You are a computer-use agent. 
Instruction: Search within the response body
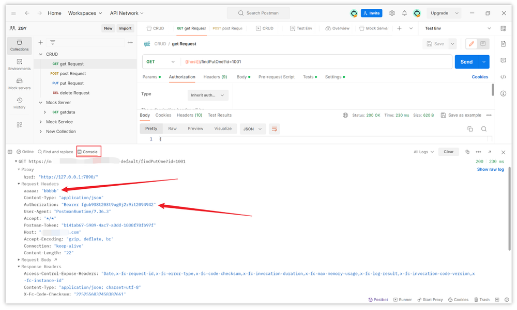484,129
